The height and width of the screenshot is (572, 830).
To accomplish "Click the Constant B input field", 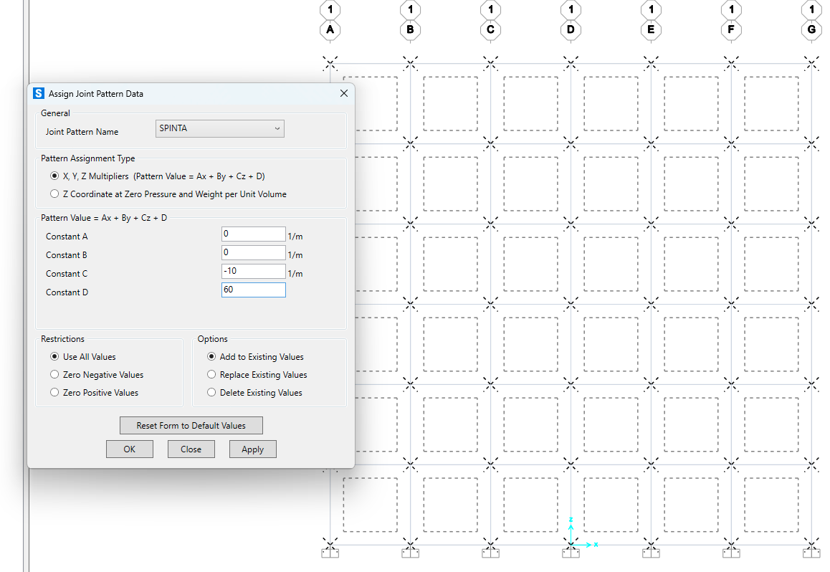I will [253, 253].
